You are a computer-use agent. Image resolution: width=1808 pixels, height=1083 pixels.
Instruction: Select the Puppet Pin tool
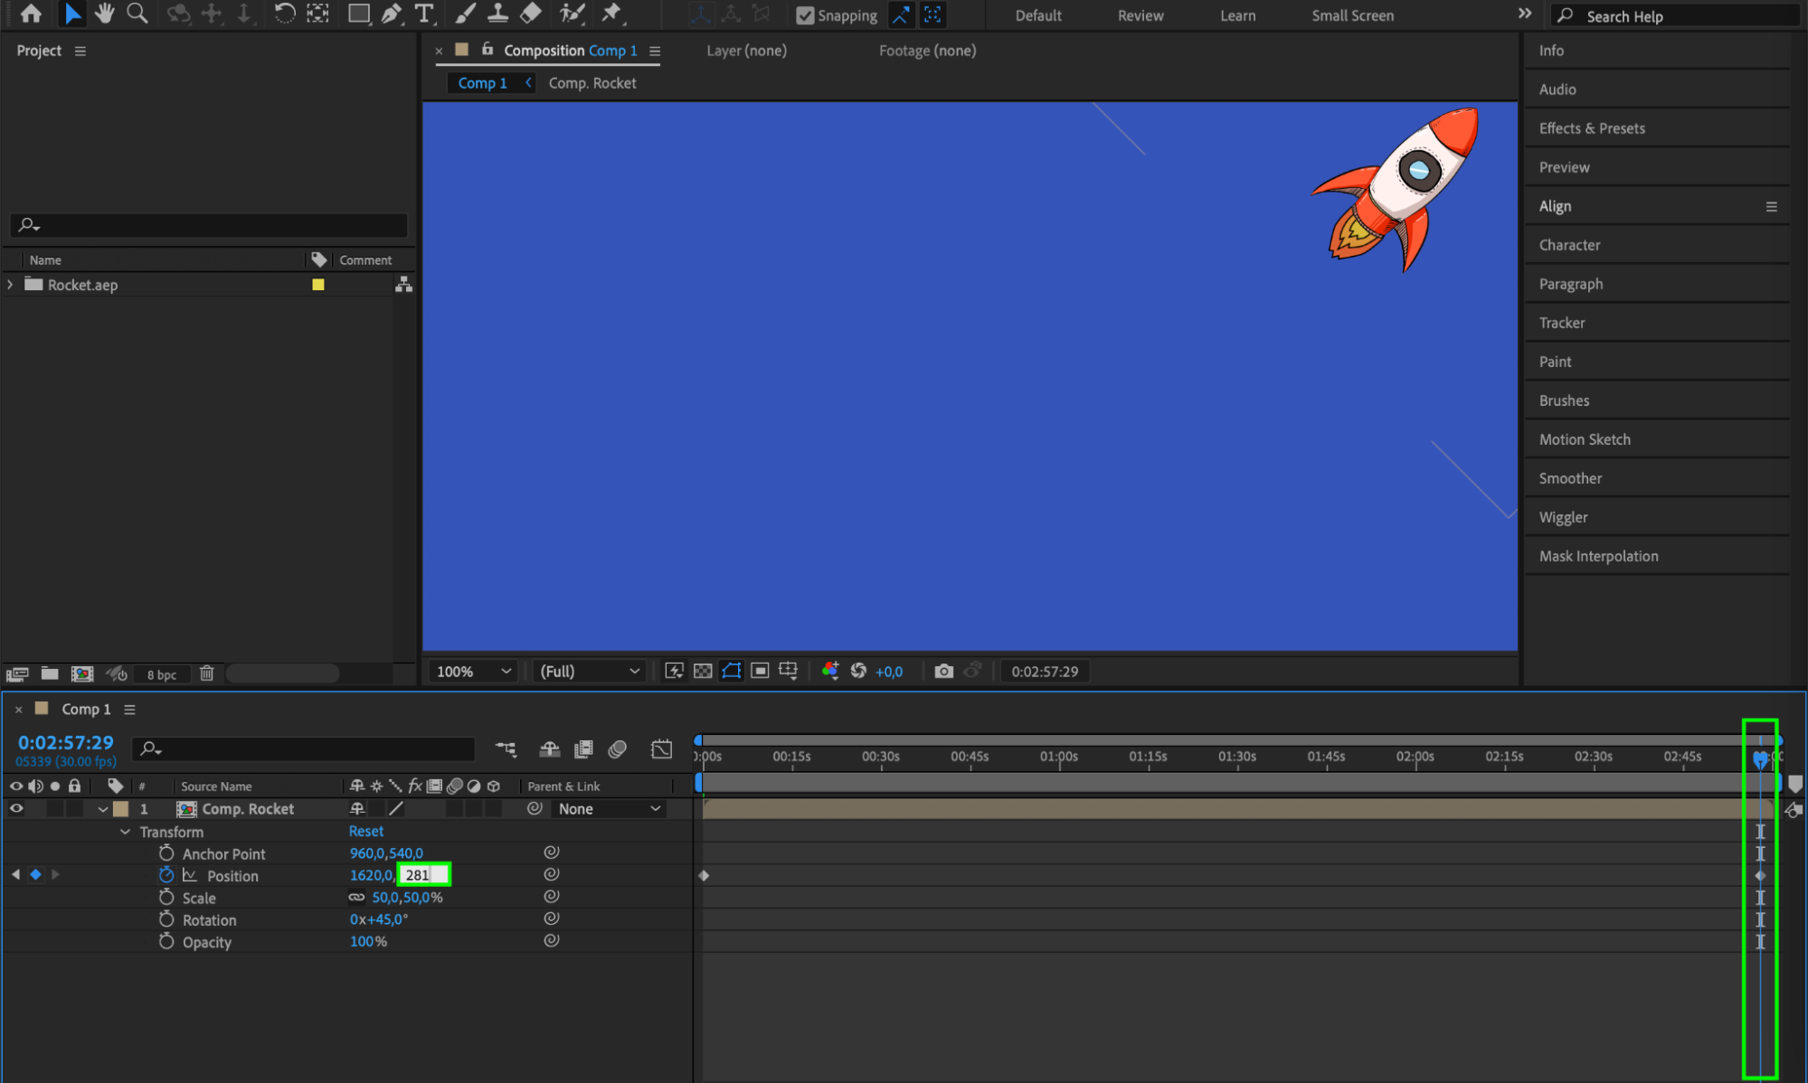click(612, 14)
